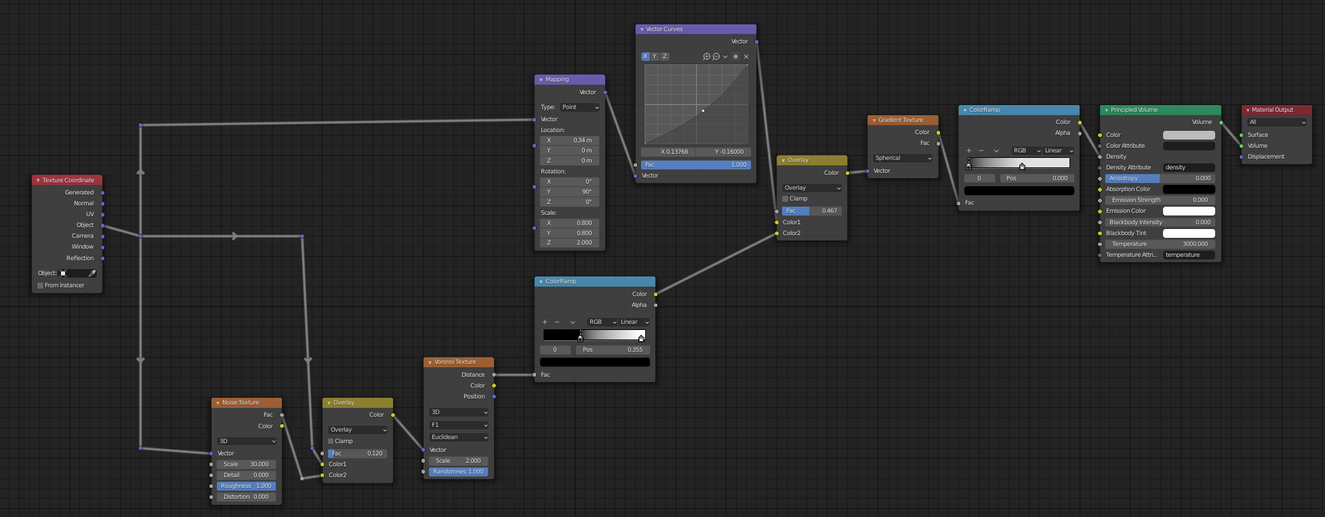Image resolution: width=1325 pixels, height=517 pixels.
Task: Remove color stop in ColorRamp beside Gradient Texture
Action: [981, 150]
